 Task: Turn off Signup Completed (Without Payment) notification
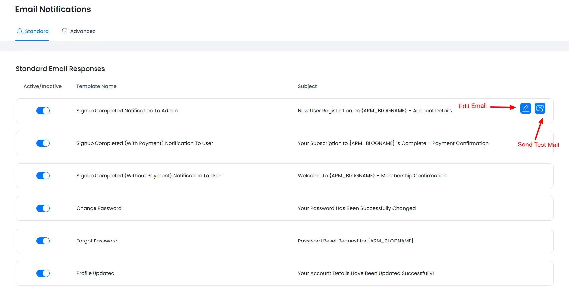43,176
